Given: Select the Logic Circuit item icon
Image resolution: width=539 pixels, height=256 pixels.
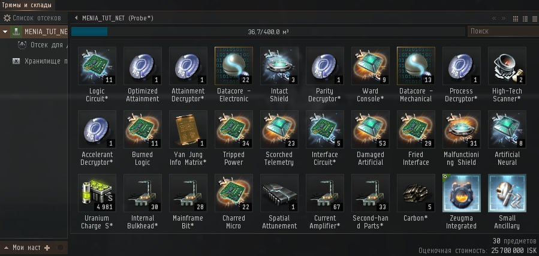Looking at the screenshot, I should pyautogui.click(x=97, y=65).
